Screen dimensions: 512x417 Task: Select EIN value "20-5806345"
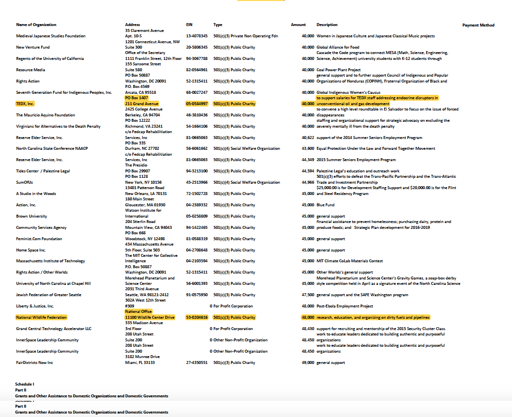click(x=197, y=47)
